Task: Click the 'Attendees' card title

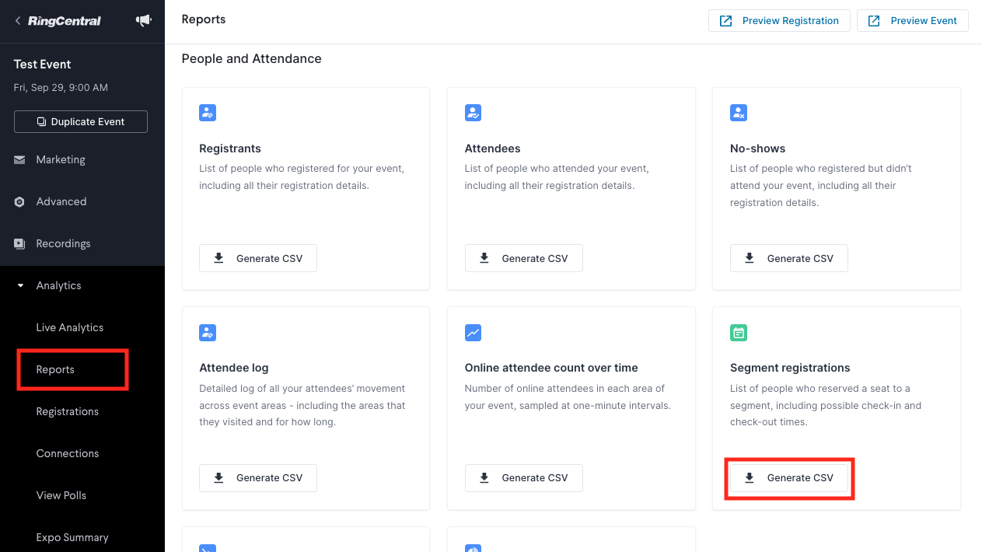Action: (x=493, y=148)
